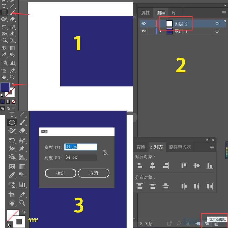Open the Align panel options menu

(212, 147)
